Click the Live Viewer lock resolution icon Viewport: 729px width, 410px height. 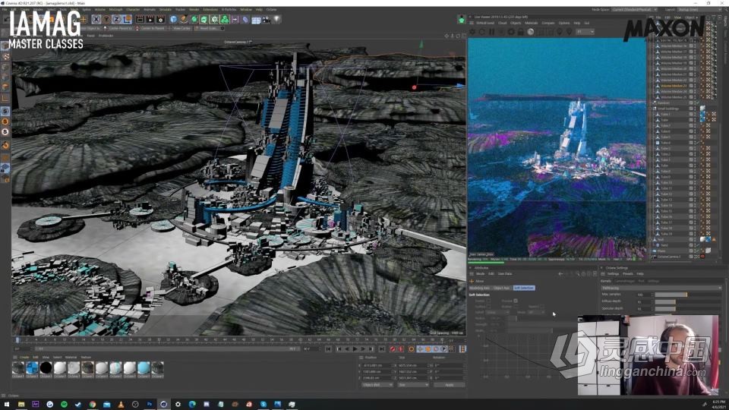point(521,32)
